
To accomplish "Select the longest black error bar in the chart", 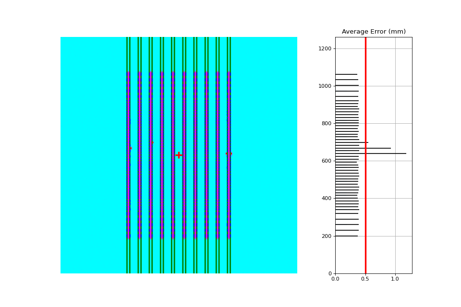I will tap(371, 153).
